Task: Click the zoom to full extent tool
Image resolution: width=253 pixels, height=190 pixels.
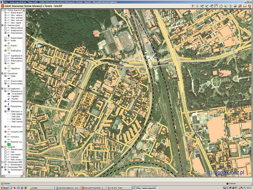Action: click(212, 6)
